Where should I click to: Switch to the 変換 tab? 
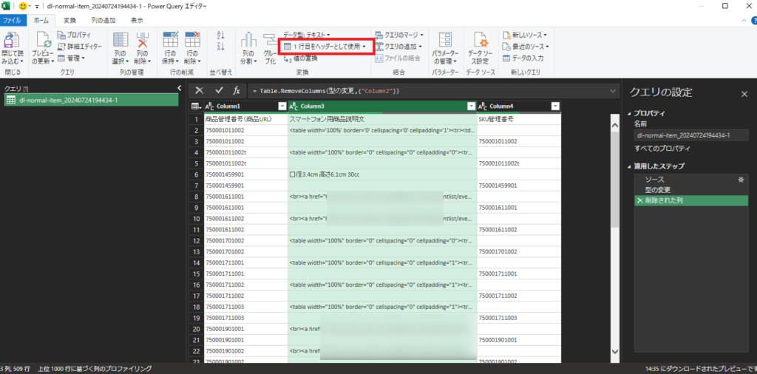[70, 20]
